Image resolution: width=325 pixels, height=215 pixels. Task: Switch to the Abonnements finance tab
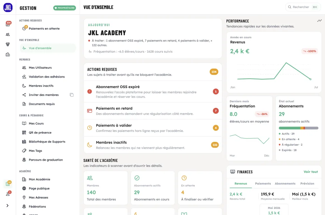point(285,184)
